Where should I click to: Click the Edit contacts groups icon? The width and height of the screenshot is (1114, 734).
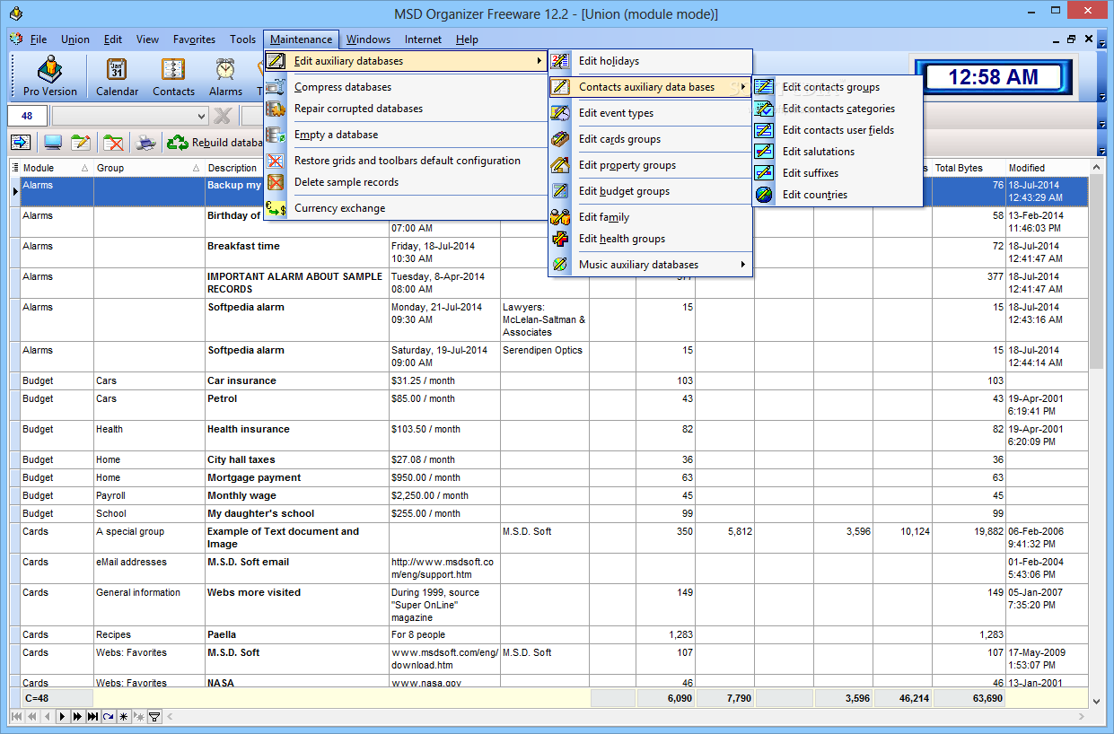764,87
